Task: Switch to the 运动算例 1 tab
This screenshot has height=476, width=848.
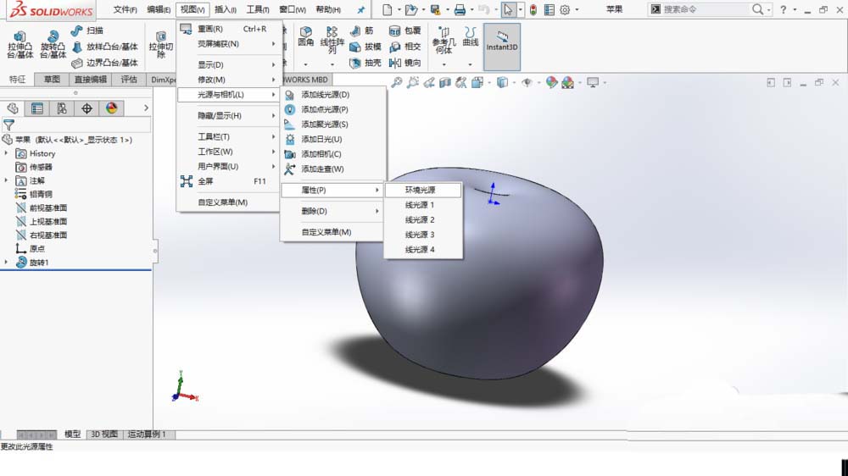Action: [x=147, y=434]
